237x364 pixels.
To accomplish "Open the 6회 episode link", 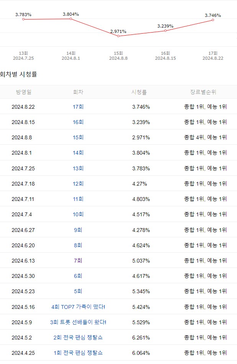I will tap(78, 276).
